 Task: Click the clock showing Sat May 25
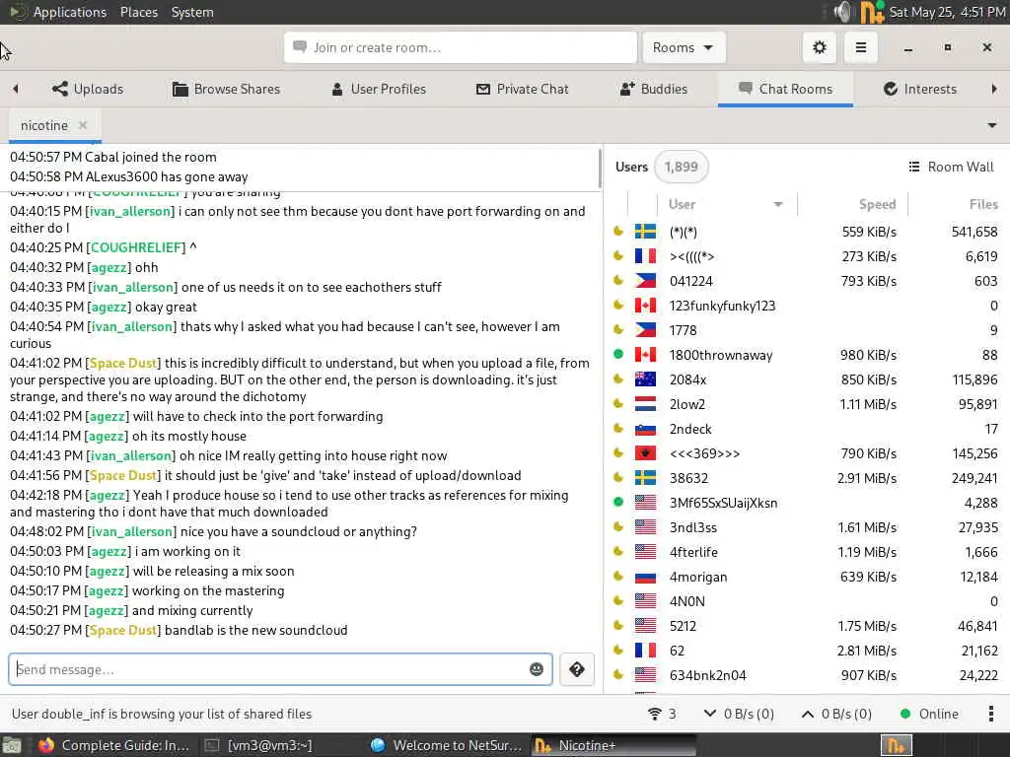pyautogui.click(x=947, y=12)
